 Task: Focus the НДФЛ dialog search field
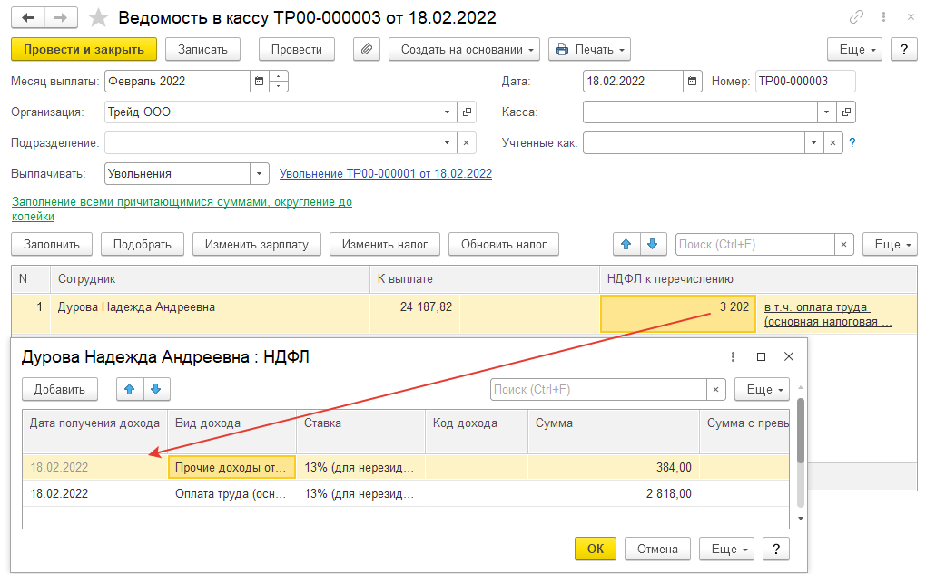(598, 389)
